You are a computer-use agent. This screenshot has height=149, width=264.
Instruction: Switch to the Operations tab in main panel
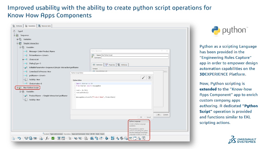pos(30,26)
